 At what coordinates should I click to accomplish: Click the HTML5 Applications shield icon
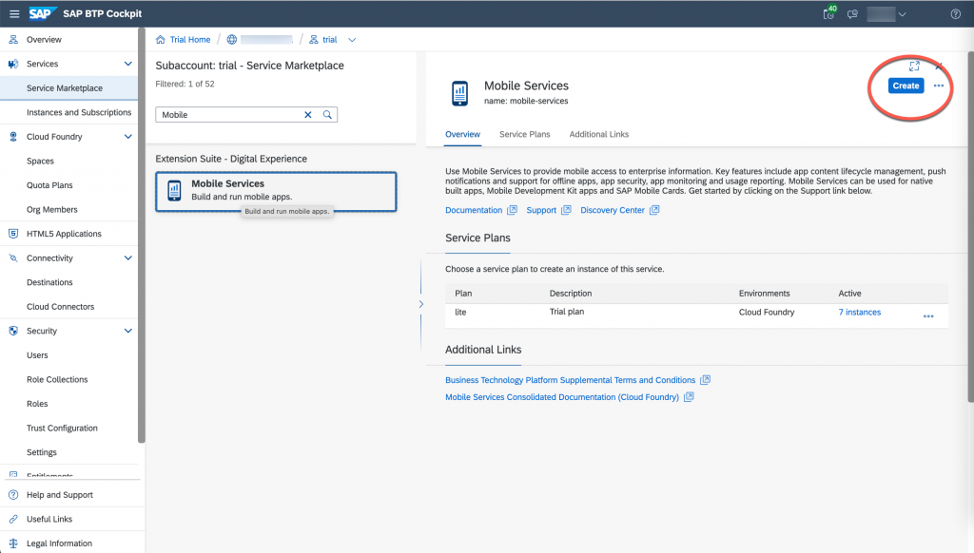(13, 234)
